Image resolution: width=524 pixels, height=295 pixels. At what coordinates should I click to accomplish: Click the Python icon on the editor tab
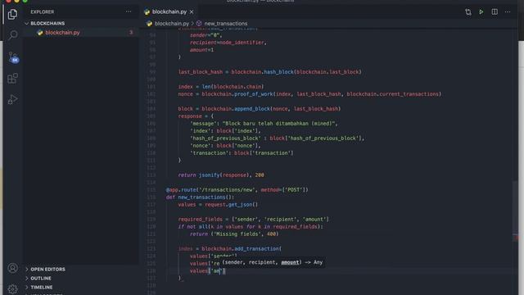pyautogui.click(x=147, y=12)
